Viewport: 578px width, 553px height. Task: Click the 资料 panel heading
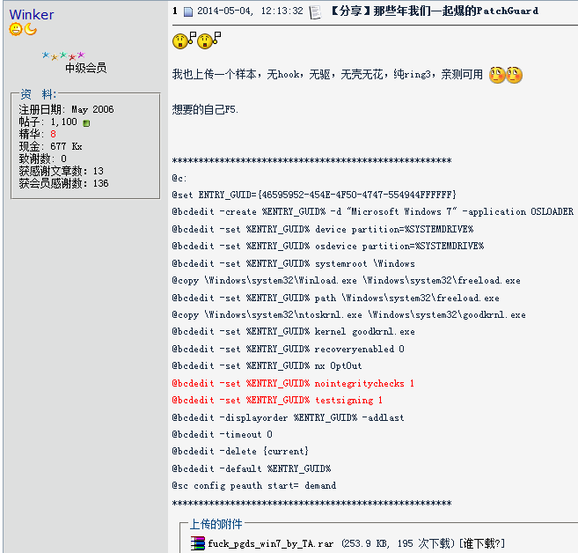click(39, 94)
